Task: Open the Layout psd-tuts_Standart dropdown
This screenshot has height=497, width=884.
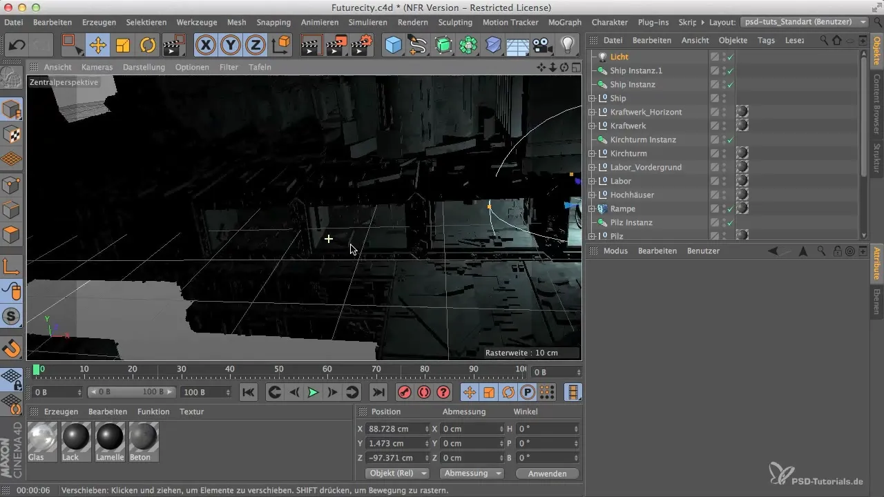Action: [x=805, y=22]
